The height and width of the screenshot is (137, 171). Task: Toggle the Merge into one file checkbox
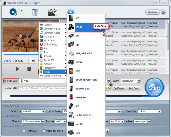[x=44, y=130]
